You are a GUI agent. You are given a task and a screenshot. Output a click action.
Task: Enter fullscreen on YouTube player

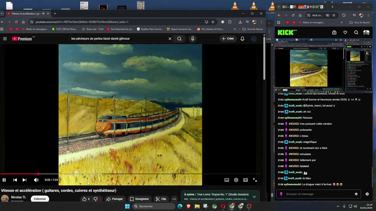tap(255, 180)
